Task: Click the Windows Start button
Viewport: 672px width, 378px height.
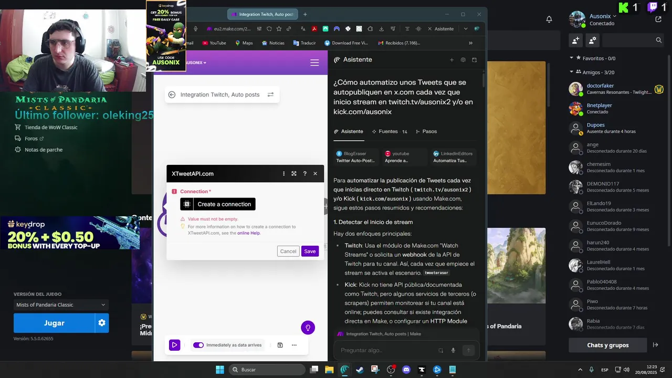Action: pyautogui.click(x=220, y=370)
